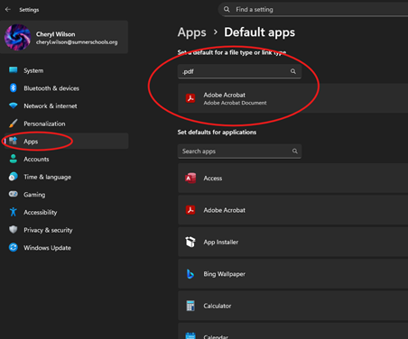
Task: Click the Gaming controller icon
Action: (x=14, y=194)
